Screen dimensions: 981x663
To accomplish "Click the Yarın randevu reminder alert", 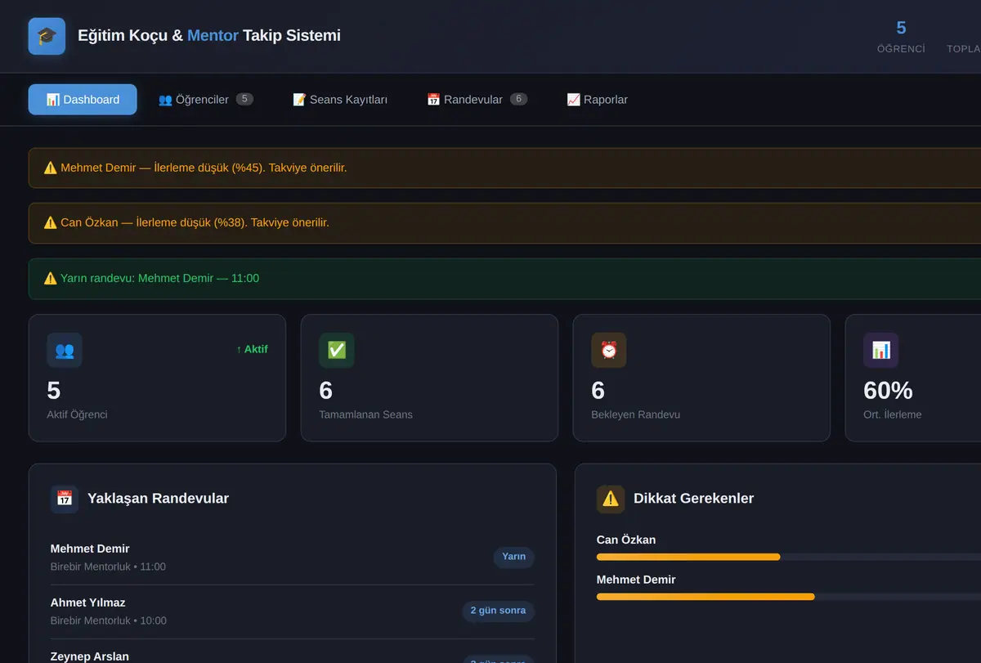I will click(x=504, y=279).
